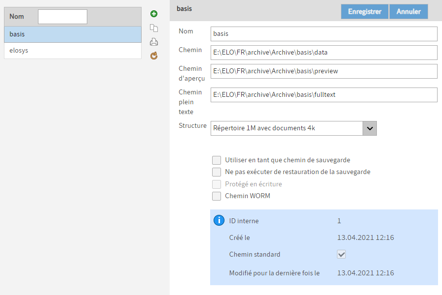
Task: Click the ID interne label
Action: [x=244, y=221]
